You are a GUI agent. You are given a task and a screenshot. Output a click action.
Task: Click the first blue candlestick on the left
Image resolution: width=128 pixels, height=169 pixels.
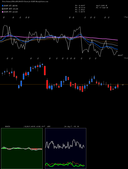pos(2,73)
